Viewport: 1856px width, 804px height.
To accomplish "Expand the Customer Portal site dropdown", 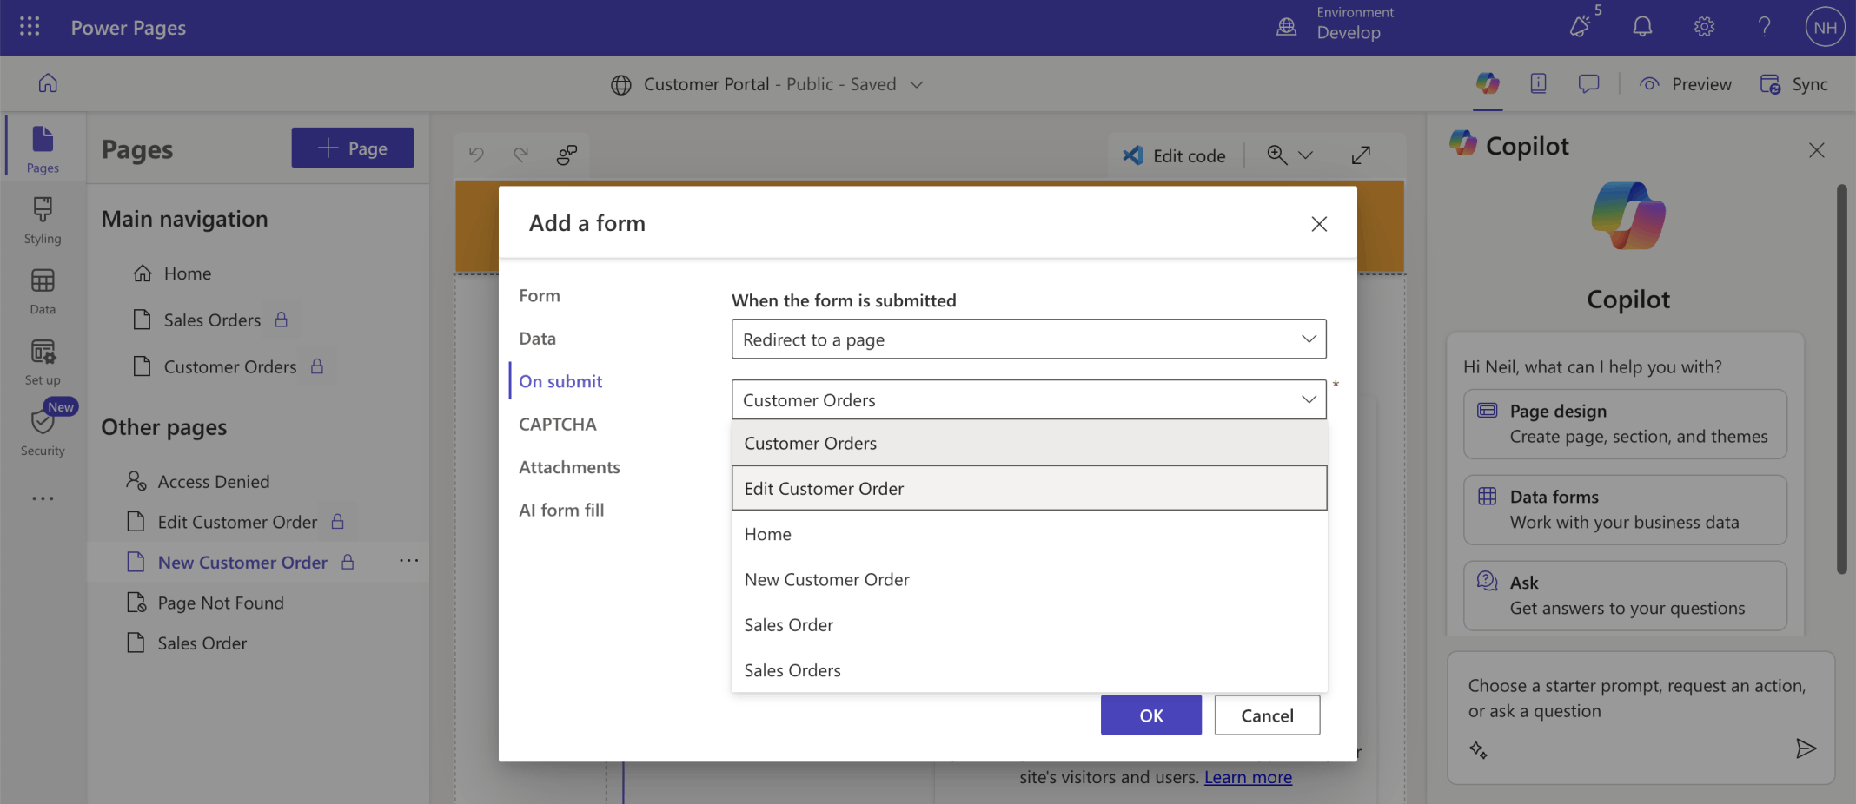I will 917,84.
